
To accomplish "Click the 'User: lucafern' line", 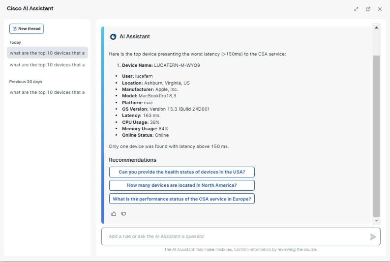I will 137,76.
